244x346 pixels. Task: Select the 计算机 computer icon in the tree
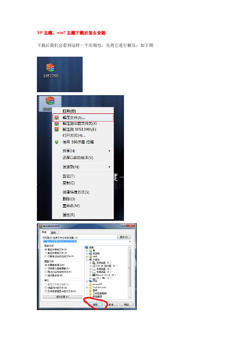(x=91, y=260)
